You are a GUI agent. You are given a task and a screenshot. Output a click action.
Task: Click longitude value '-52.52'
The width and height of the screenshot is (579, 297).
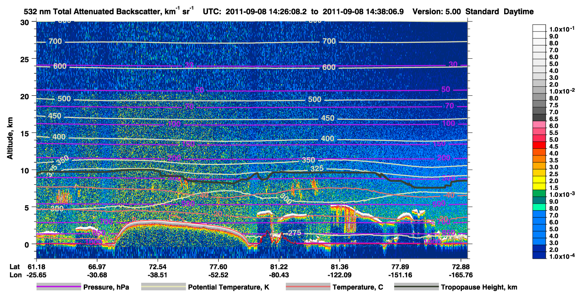218,275
